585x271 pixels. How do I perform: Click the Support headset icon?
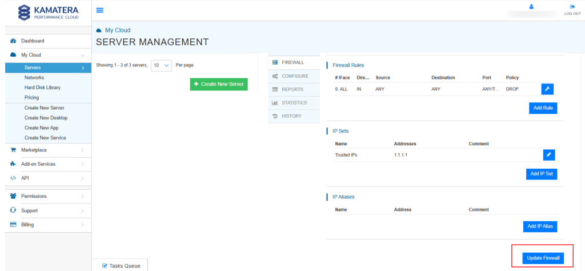click(13, 210)
